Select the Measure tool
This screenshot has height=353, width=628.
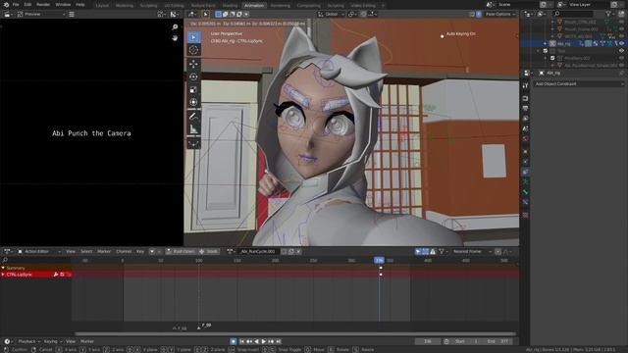(193, 129)
